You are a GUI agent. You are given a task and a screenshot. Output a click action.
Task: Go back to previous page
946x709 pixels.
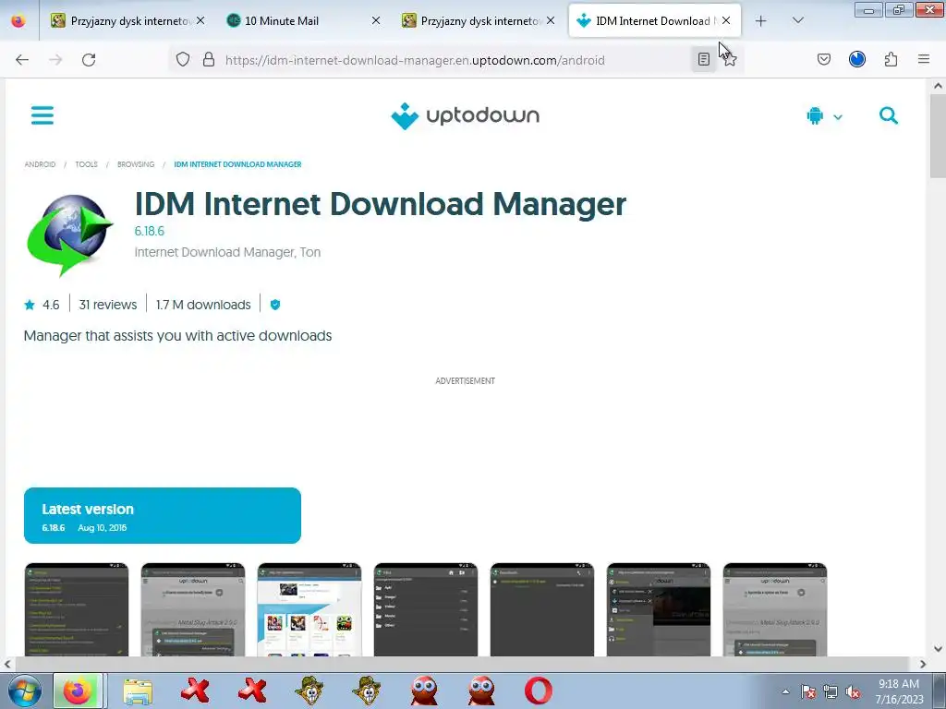click(22, 59)
